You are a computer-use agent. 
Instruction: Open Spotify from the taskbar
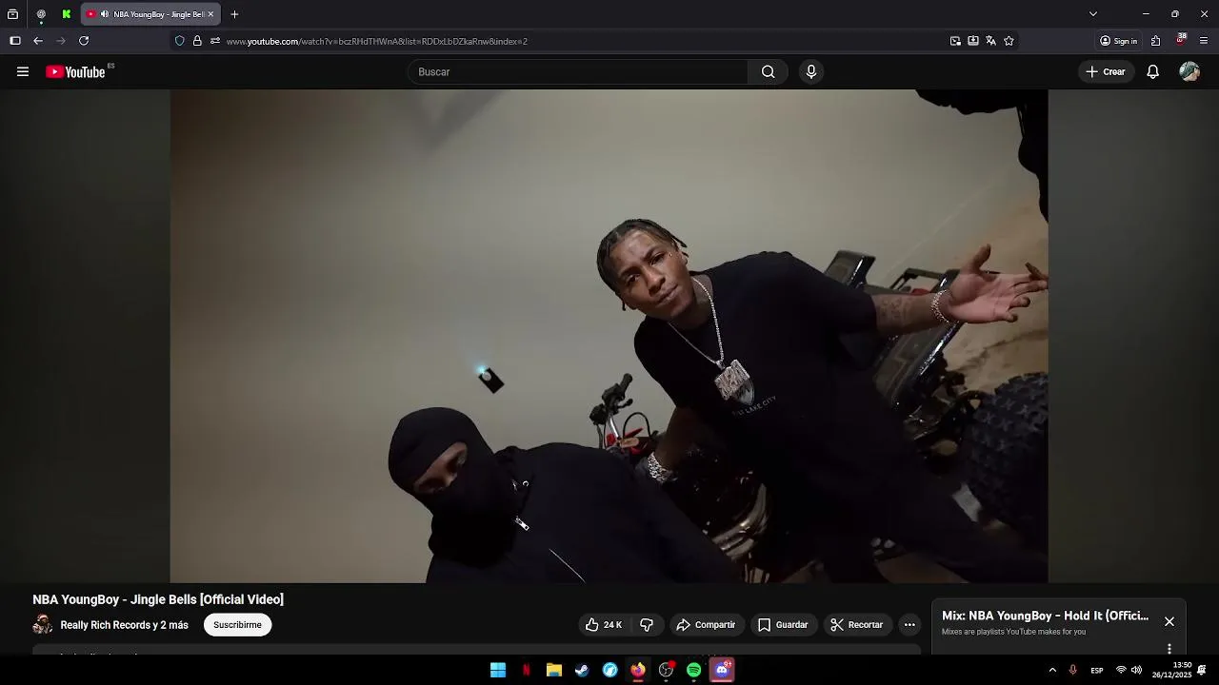point(694,670)
